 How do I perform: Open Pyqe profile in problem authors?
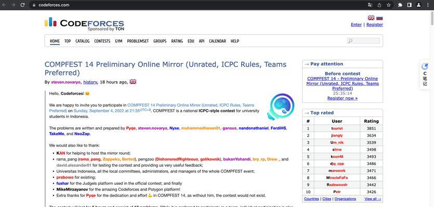point(131,128)
